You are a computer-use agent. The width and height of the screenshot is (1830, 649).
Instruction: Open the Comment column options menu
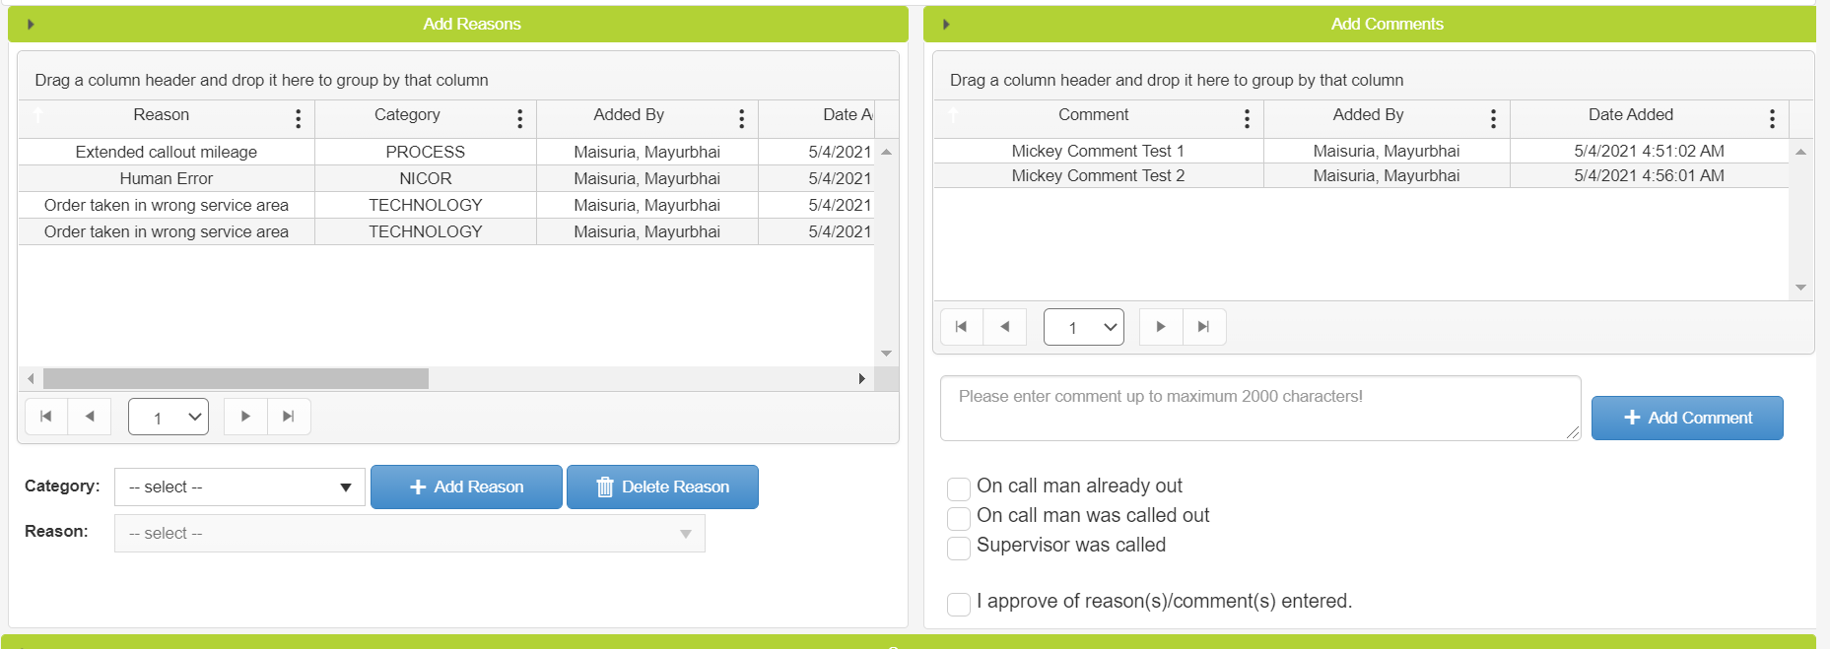point(1247,119)
